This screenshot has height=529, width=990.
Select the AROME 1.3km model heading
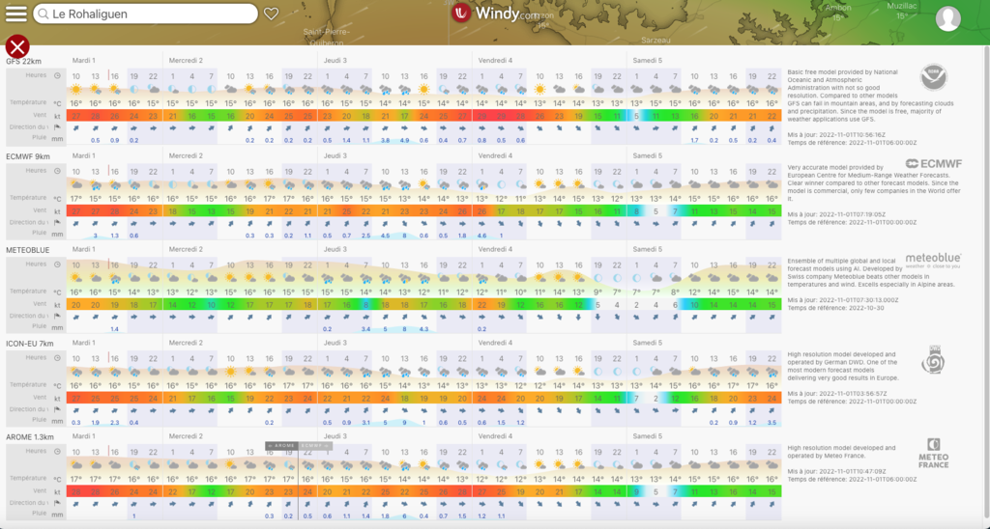(30, 437)
